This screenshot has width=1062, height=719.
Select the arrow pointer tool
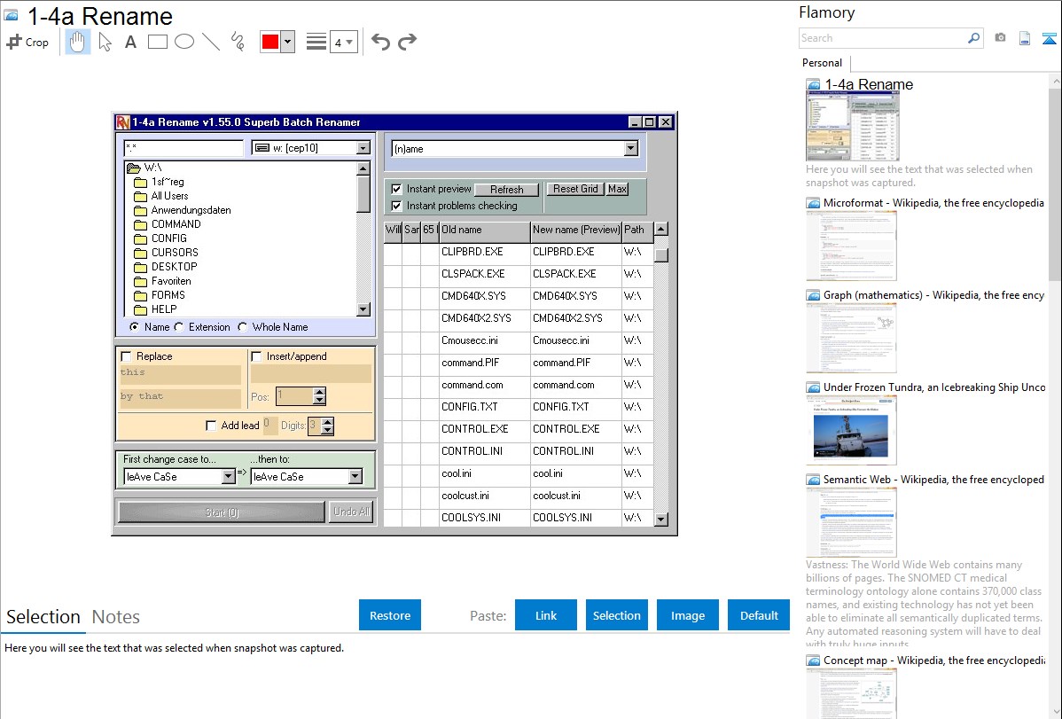(x=105, y=42)
